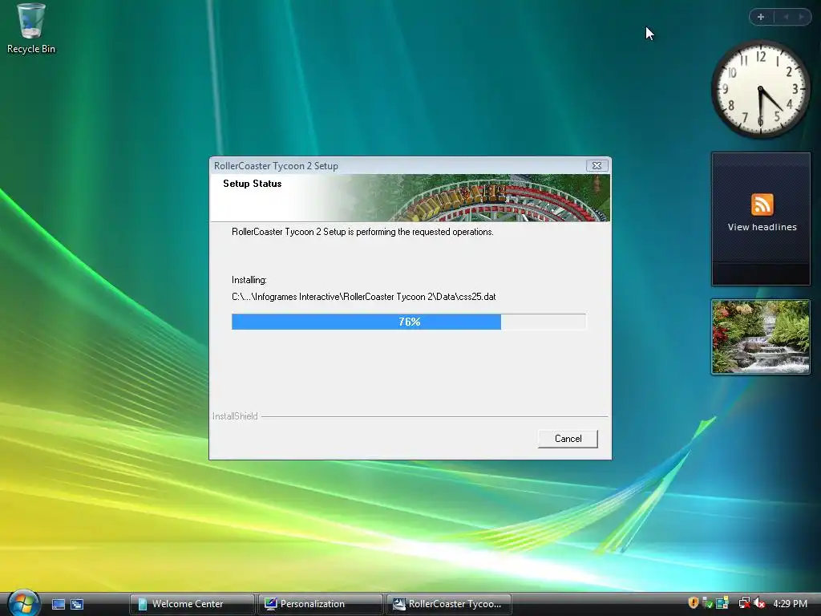Click the sidebar add gadget plus button
Image resolution: width=821 pixels, height=616 pixels.
761,17
